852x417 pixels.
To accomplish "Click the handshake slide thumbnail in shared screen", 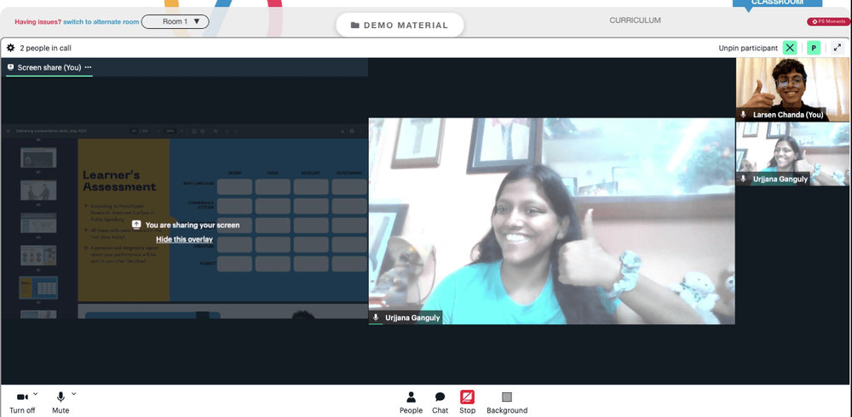I will click(x=38, y=191).
